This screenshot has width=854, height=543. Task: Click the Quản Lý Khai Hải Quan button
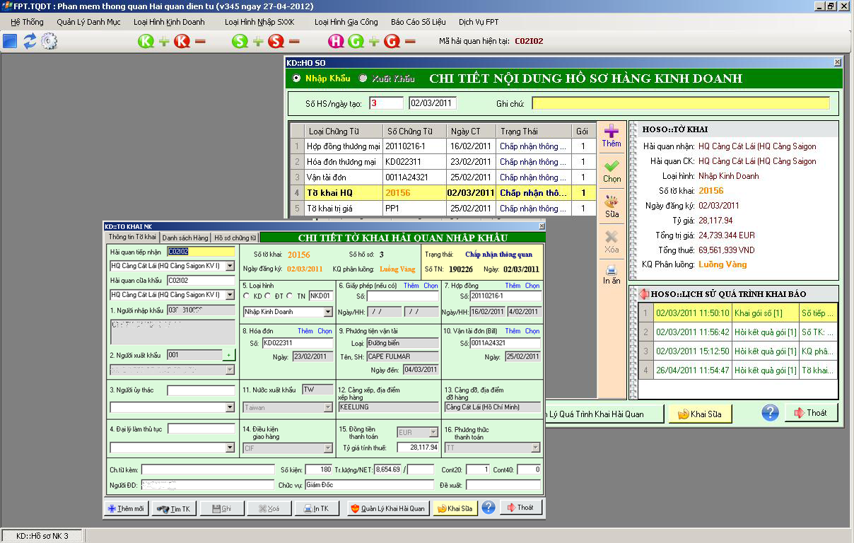point(388,508)
